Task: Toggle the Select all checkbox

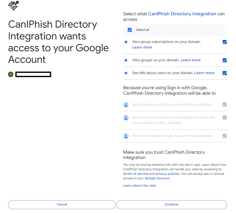Action: [x=130, y=30]
